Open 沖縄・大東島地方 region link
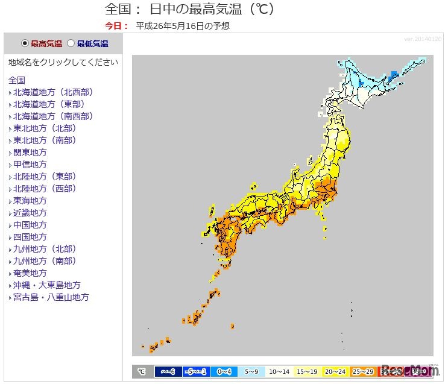Image resolution: width=448 pixels, height=384 pixels. point(47,285)
